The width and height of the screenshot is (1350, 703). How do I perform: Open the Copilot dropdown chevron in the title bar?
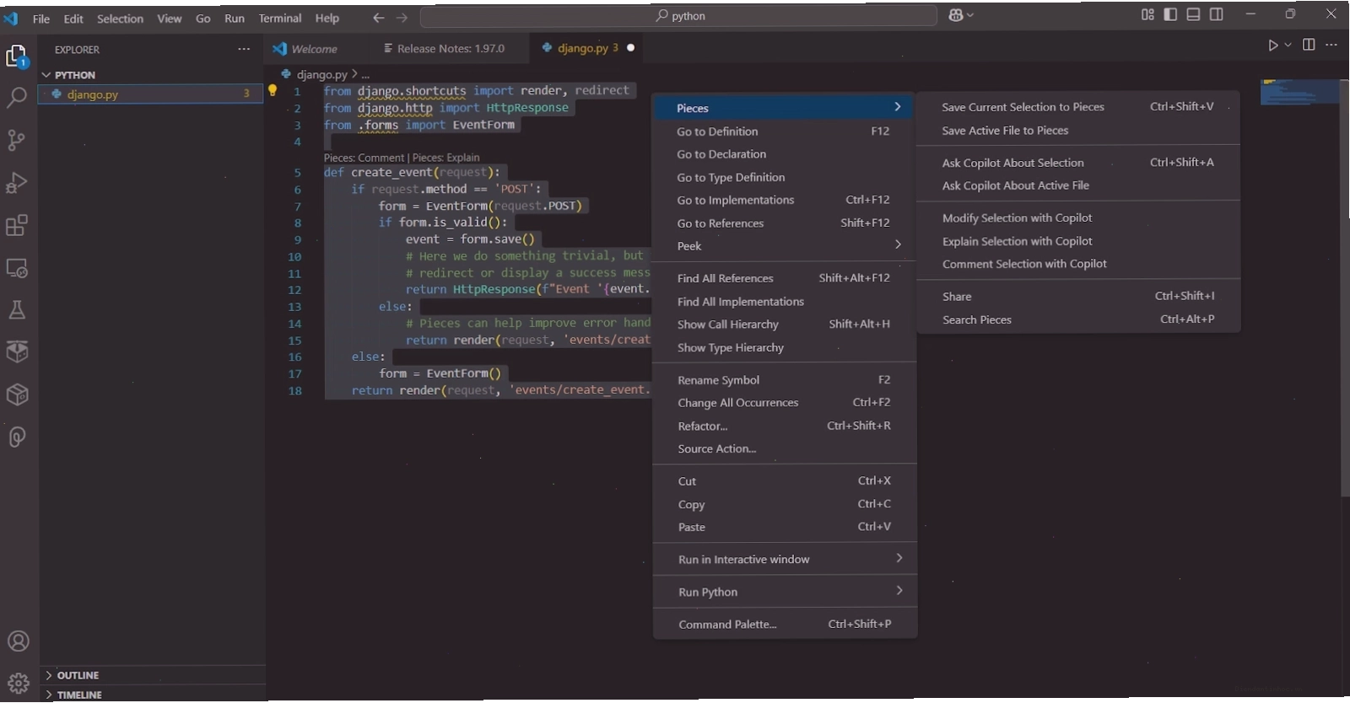coord(970,15)
